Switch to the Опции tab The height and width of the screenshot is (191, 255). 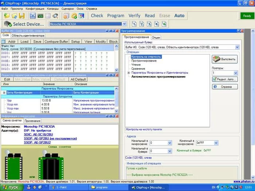pos(156,37)
